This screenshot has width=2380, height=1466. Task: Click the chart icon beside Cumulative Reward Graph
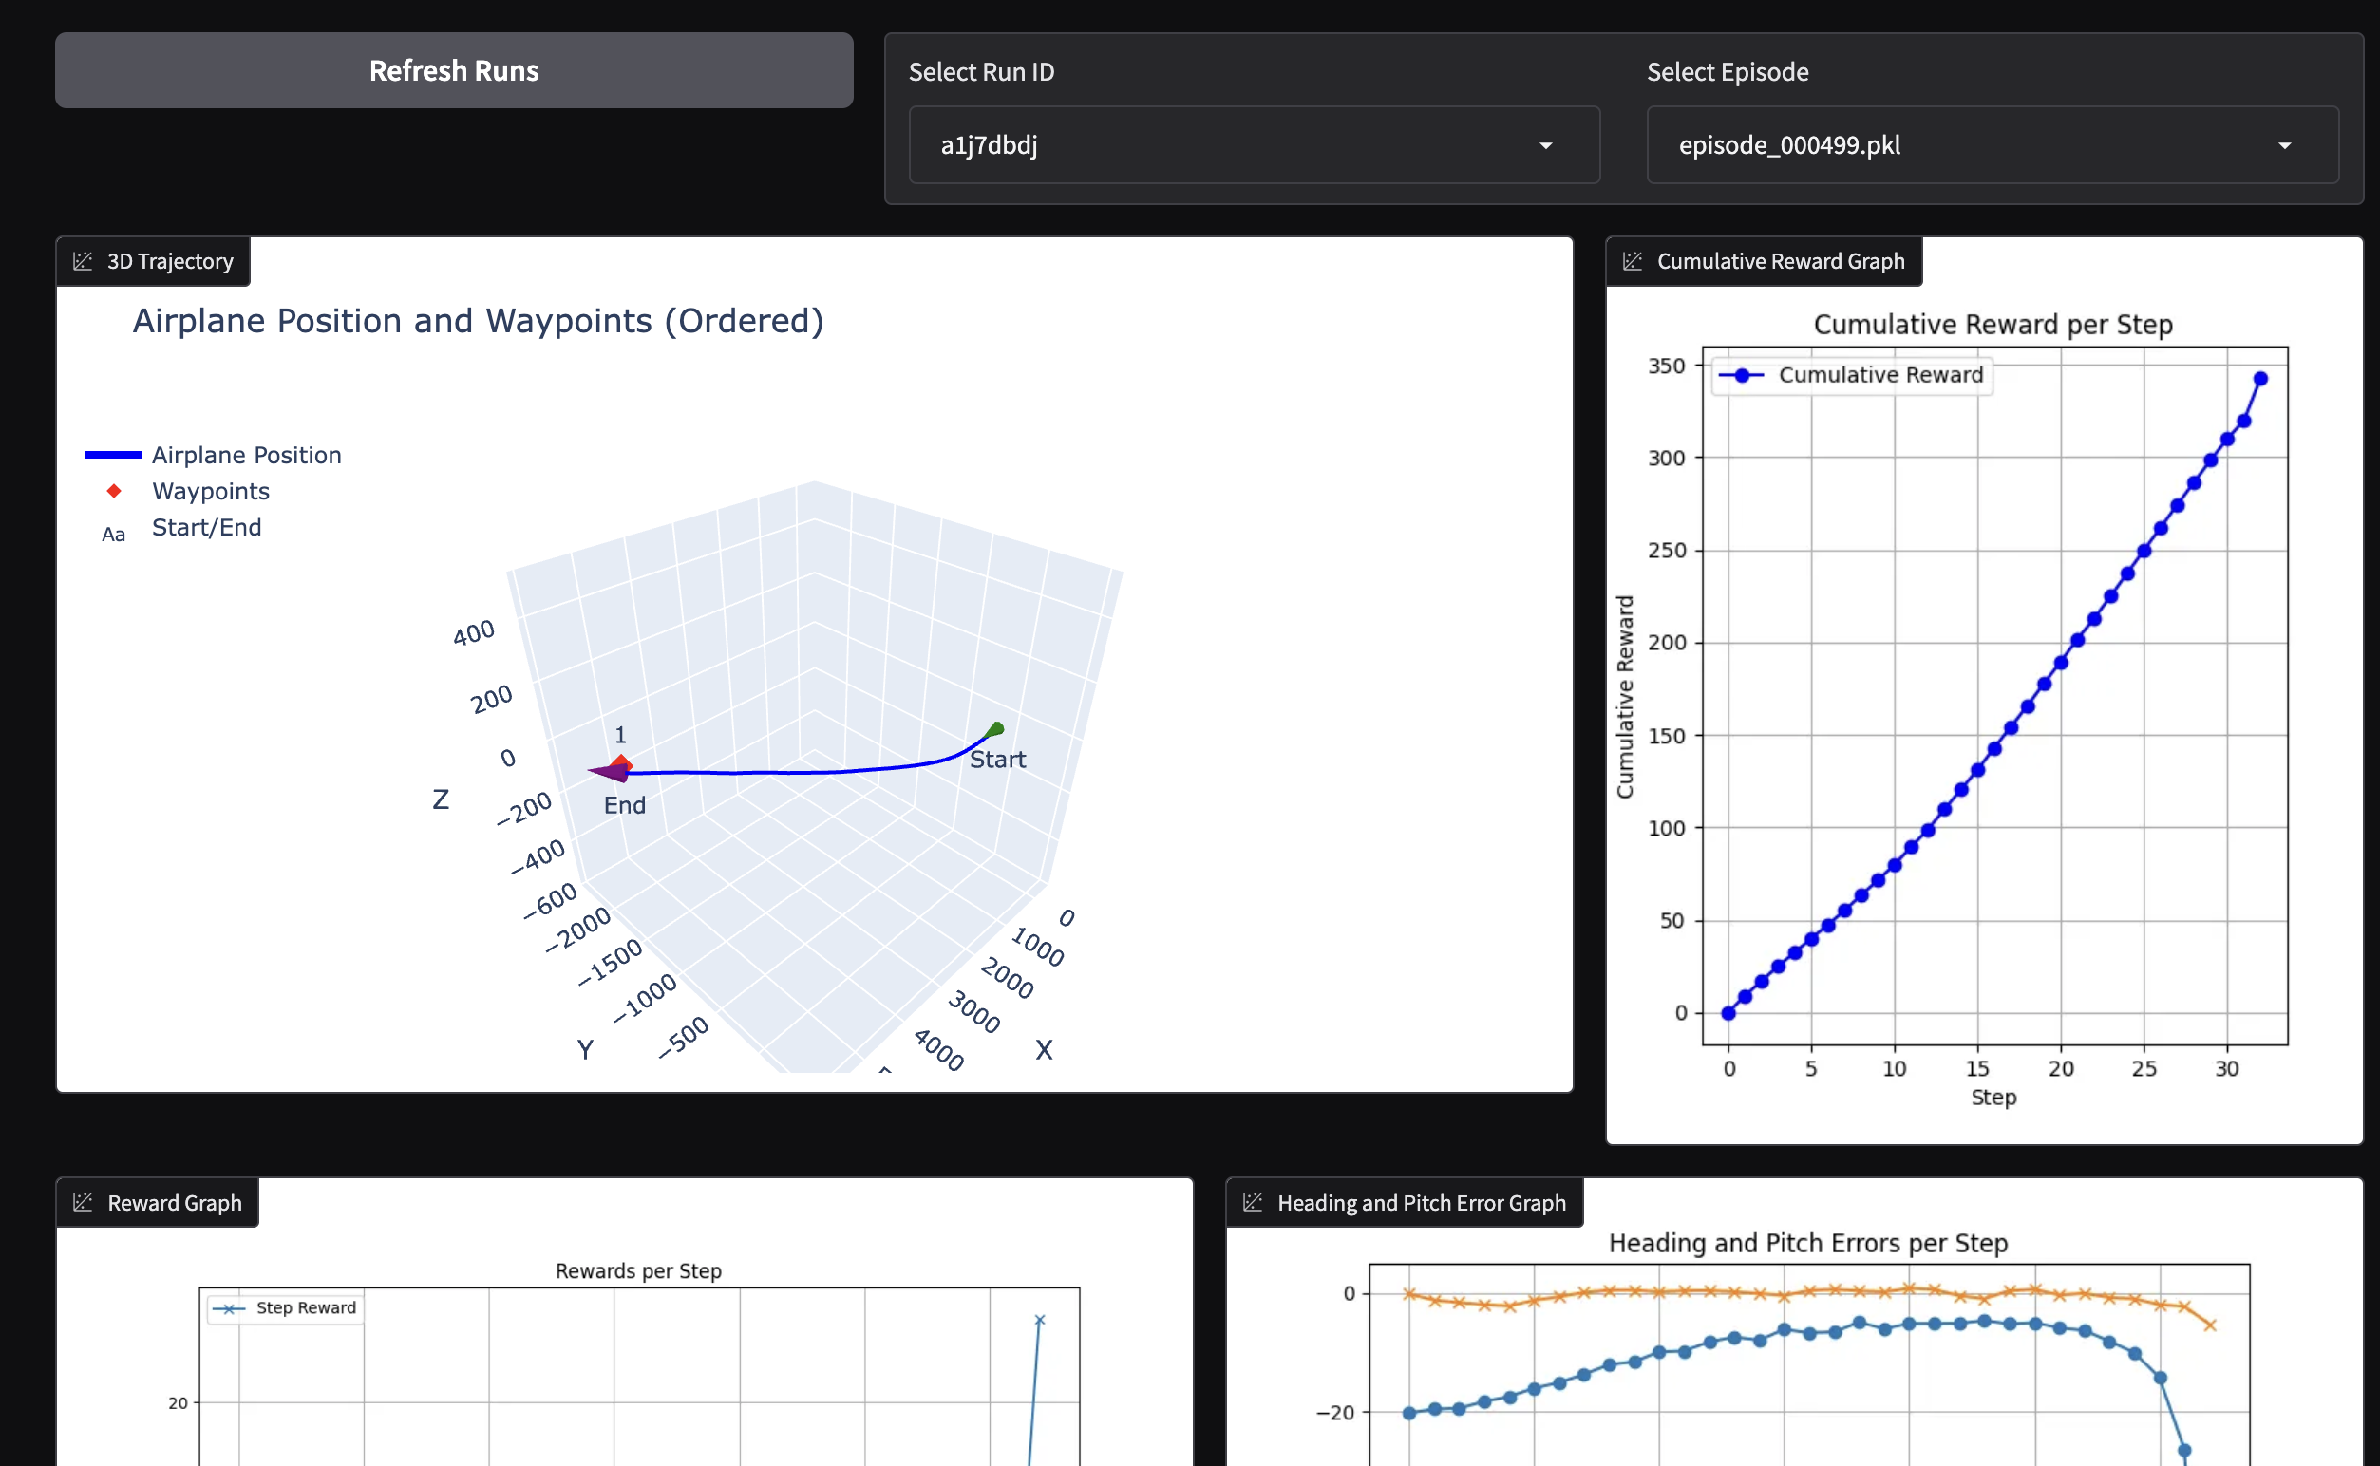pos(1634,261)
